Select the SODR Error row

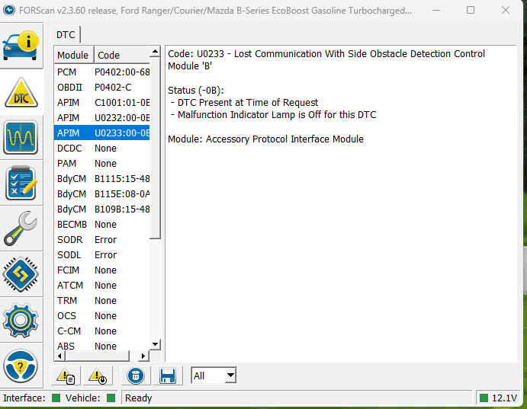(x=102, y=240)
